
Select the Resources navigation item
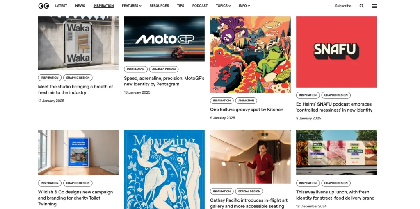click(159, 6)
